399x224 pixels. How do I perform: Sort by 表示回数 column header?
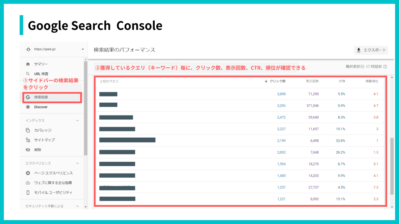click(312, 81)
